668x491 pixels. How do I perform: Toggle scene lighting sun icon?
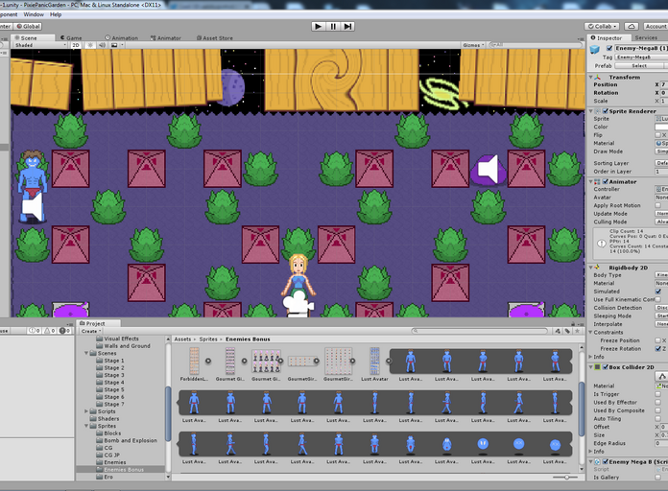pyautogui.click(x=90, y=45)
